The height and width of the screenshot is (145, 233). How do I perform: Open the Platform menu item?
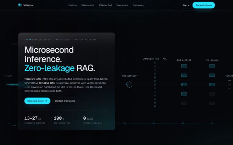pyautogui.click(x=72, y=5)
